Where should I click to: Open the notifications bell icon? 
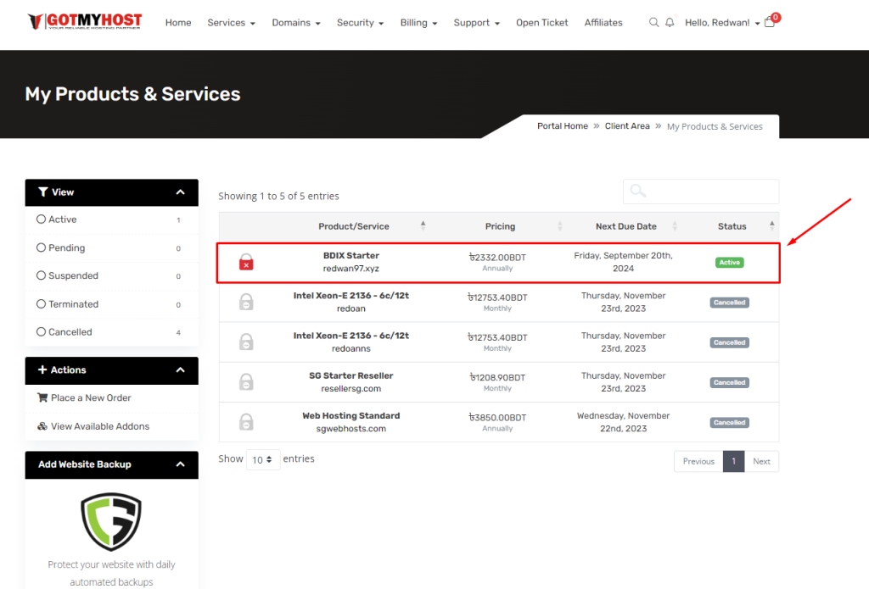670,23
